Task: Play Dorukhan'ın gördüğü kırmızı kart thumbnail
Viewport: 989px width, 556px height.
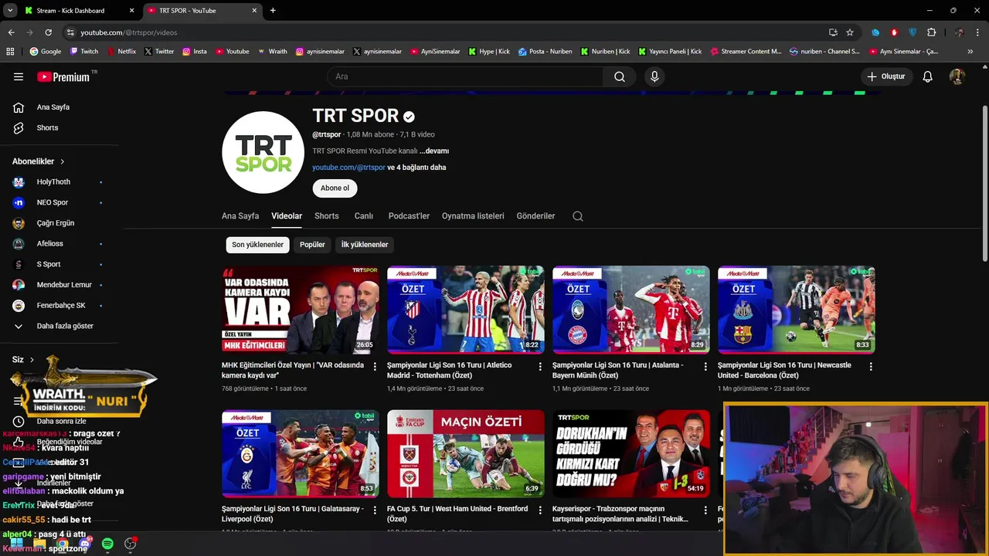Action: click(630, 453)
